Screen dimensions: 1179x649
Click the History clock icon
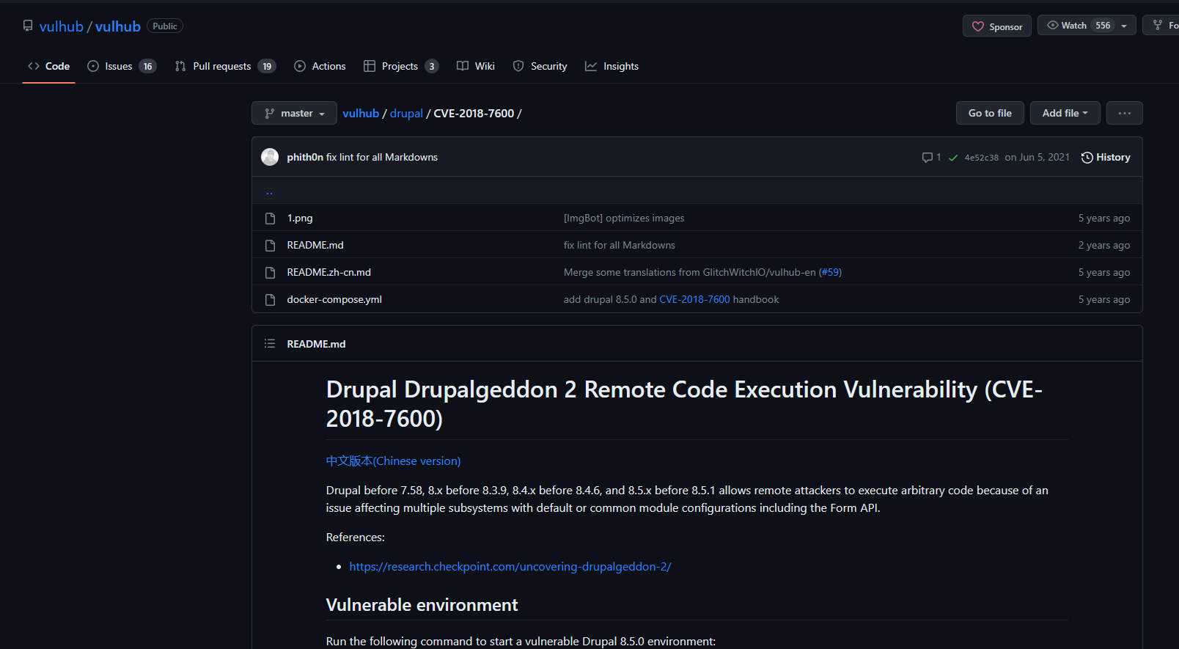(1087, 158)
